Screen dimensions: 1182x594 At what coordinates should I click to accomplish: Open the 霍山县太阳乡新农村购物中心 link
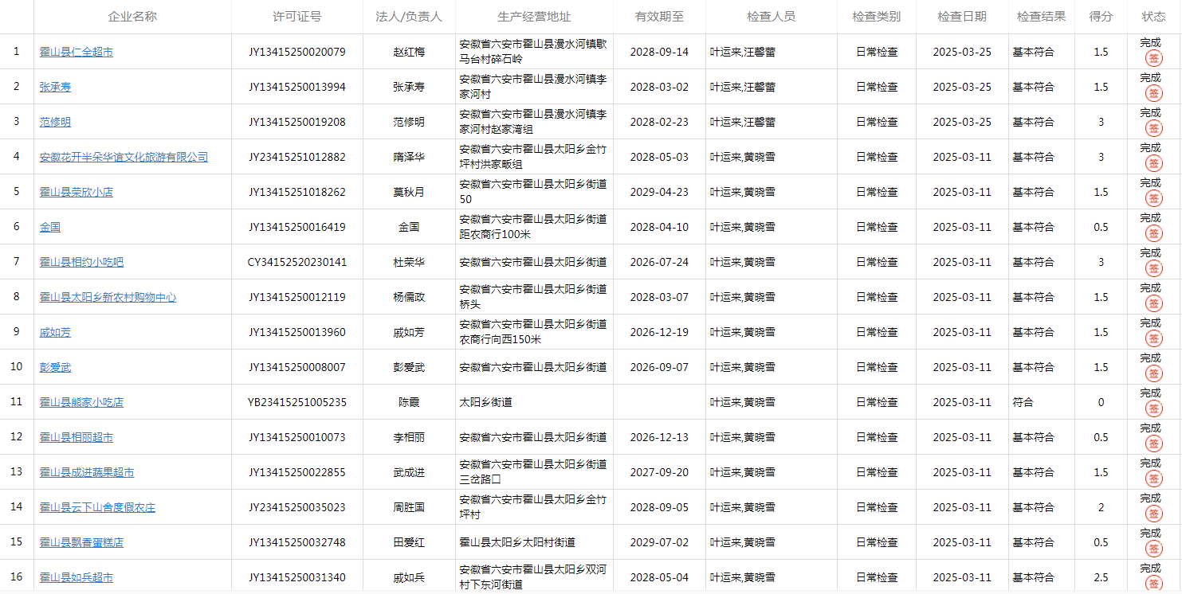pos(108,298)
